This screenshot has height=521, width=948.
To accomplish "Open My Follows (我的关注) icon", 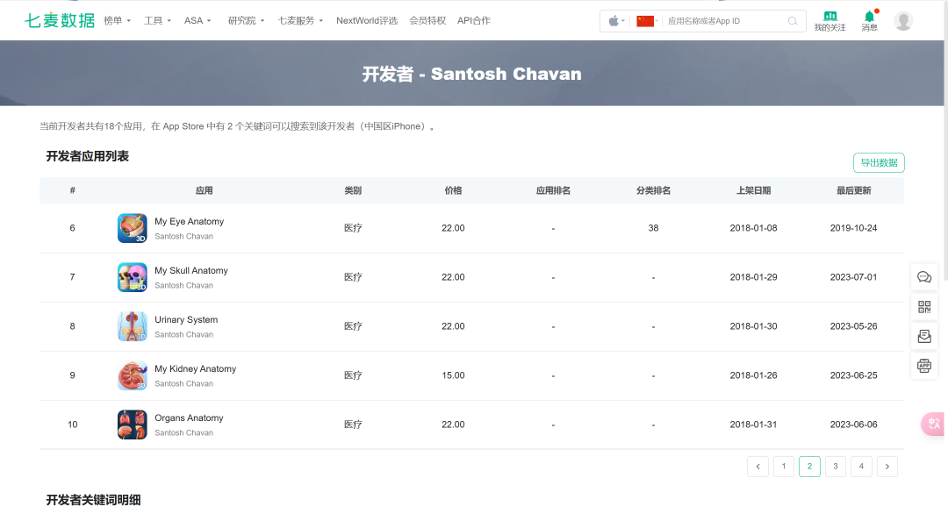I will pos(829,21).
